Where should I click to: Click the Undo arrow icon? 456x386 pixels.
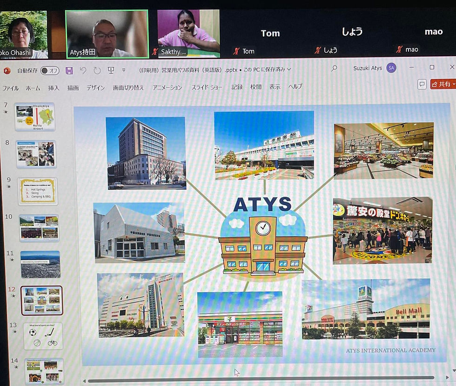click(x=83, y=70)
